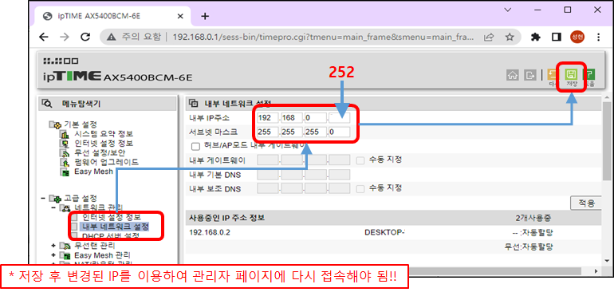Collapse the 고급 설정 tree node

43,199
